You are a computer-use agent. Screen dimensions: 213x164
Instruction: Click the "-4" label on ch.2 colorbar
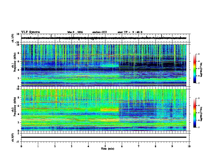pyautogui.click(x=198, y=106)
